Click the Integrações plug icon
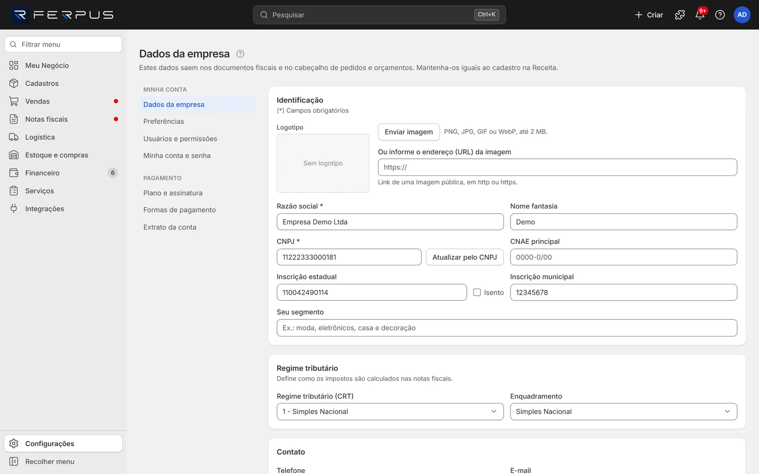This screenshot has width=759, height=474. point(14,209)
